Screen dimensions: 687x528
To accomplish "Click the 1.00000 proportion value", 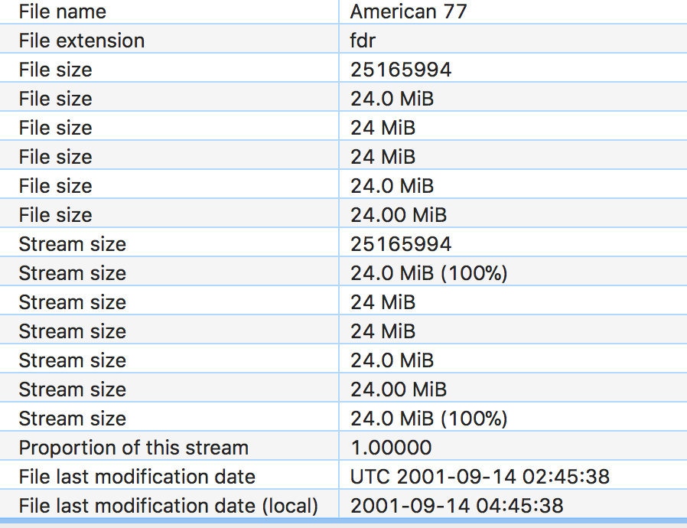I will (391, 448).
